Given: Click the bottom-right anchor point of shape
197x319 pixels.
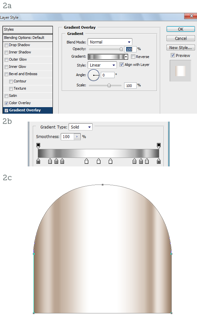Looking at the screenshot, I should [171, 313].
